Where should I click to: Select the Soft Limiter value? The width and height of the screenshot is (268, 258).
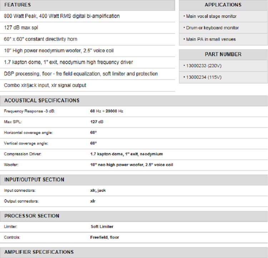[x=102, y=227]
